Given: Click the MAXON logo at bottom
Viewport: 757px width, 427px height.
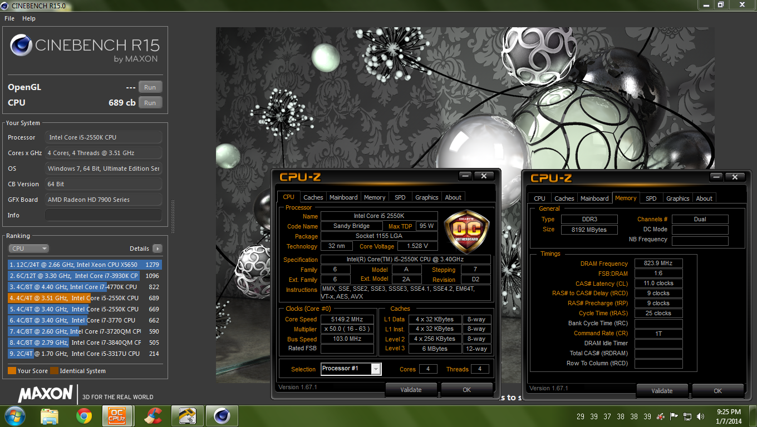Looking at the screenshot, I should point(46,394).
